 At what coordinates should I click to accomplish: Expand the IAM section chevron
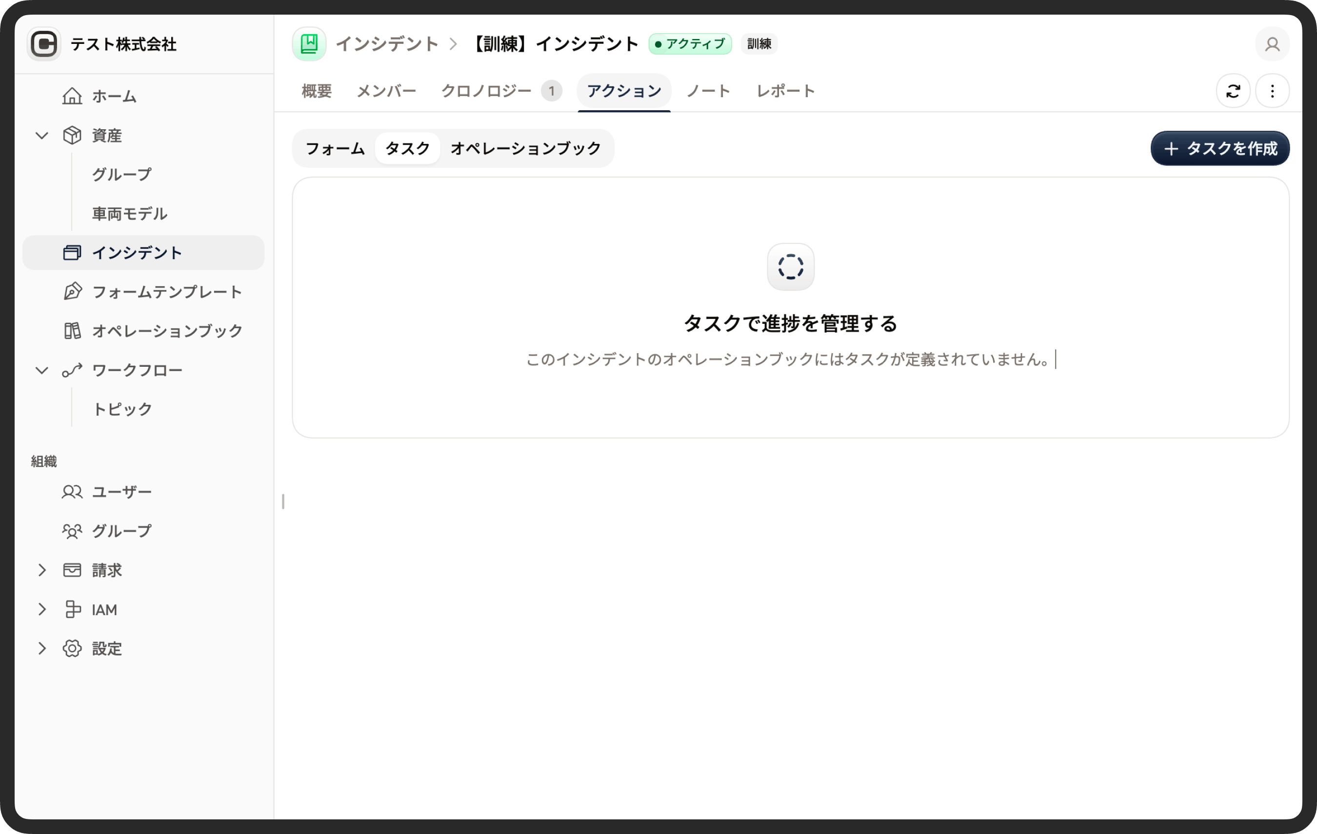pos(41,609)
